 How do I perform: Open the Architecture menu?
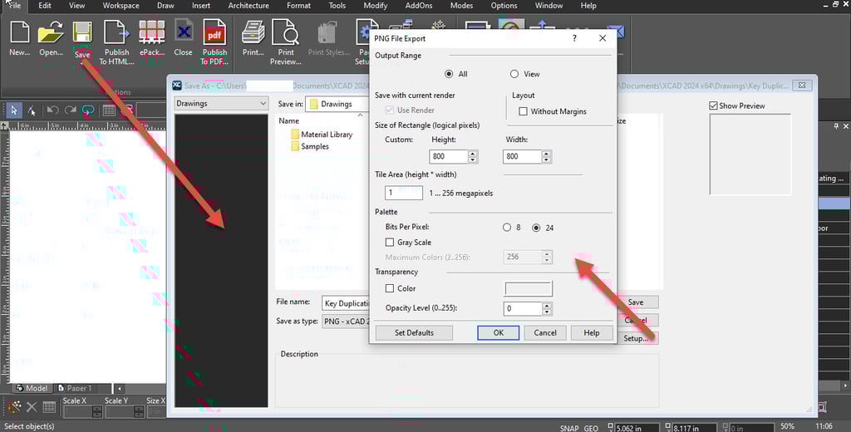[248, 6]
